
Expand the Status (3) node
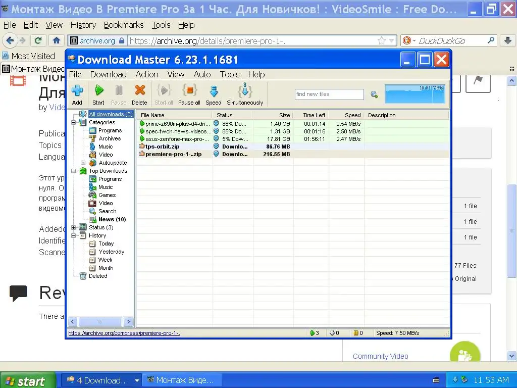pos(74,227)
